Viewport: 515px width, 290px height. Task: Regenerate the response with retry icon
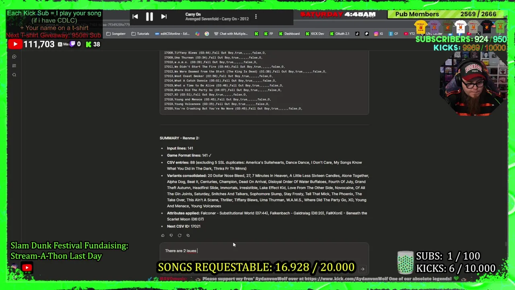pyautogui.click(x=179, y=235)
